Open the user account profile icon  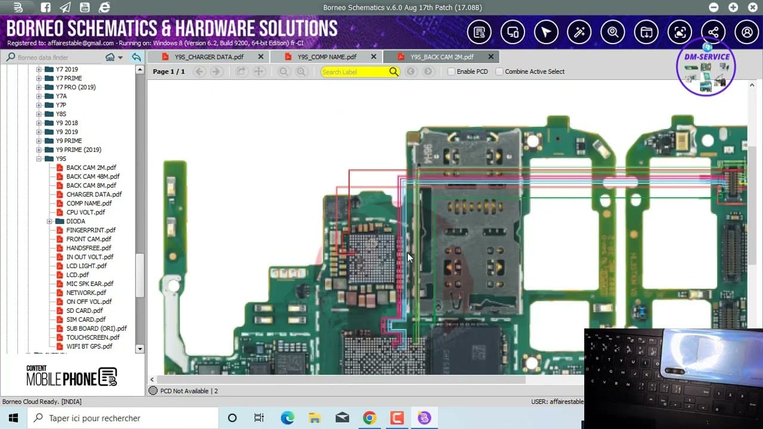tap(747, 32)
